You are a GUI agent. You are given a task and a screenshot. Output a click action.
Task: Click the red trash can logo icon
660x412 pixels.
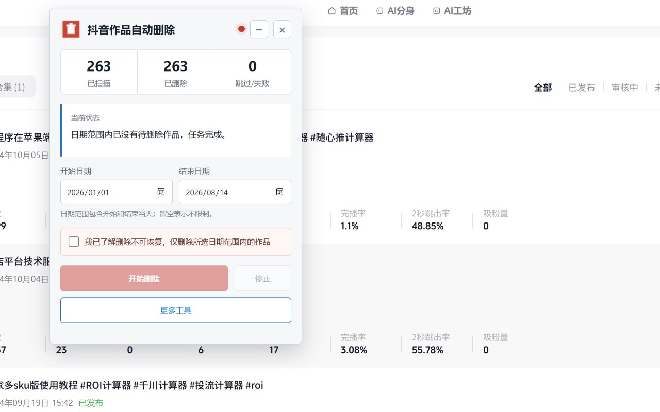[x=71, y=29]
